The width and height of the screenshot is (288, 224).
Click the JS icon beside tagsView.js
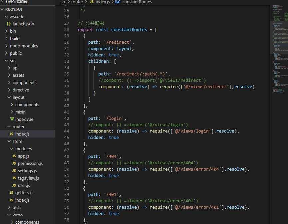tap(14, 178)
